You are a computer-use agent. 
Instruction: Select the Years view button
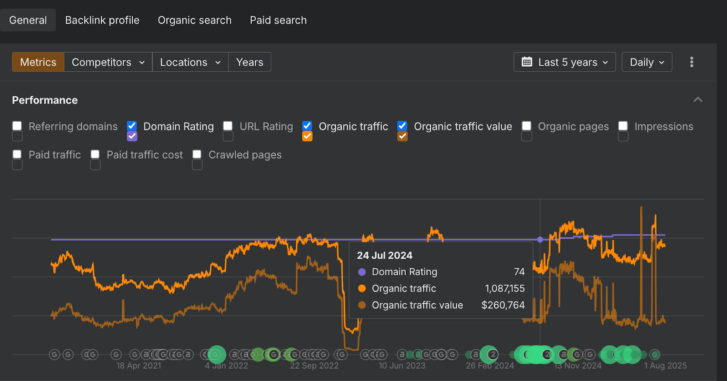coord(249,62)
